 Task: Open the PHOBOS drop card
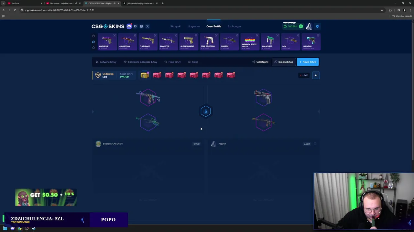click(x=229, y=42)
